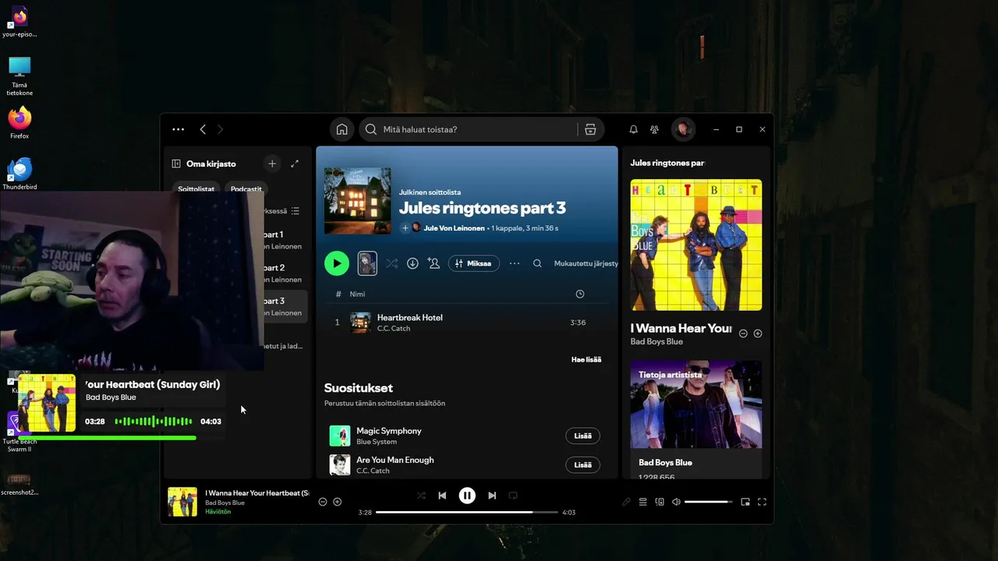Add current track with bottom bar plus icon

[338, 502]
